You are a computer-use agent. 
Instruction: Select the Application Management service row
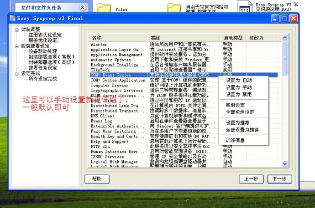pos(183,55)
